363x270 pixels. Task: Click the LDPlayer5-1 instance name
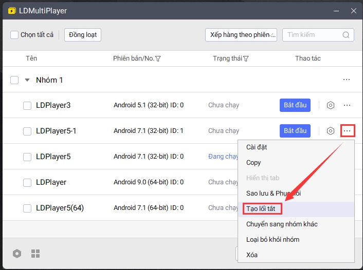pyautogui.click(x=56, y=131)
